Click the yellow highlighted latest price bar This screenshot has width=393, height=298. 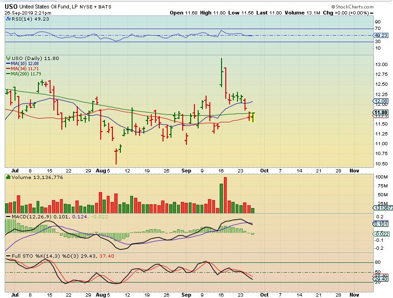[253, 117]
